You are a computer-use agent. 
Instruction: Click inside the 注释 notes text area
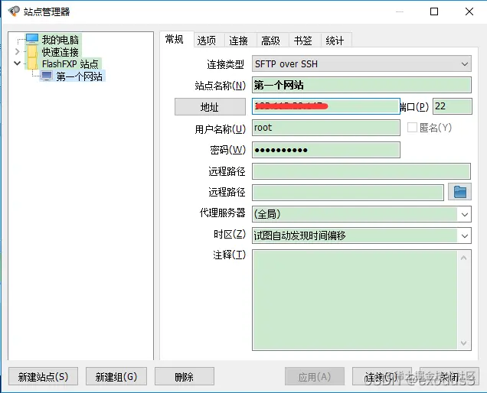click(x=355, y=300)
